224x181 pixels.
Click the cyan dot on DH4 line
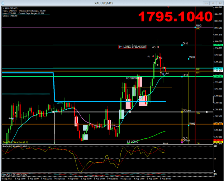[182, 45]
